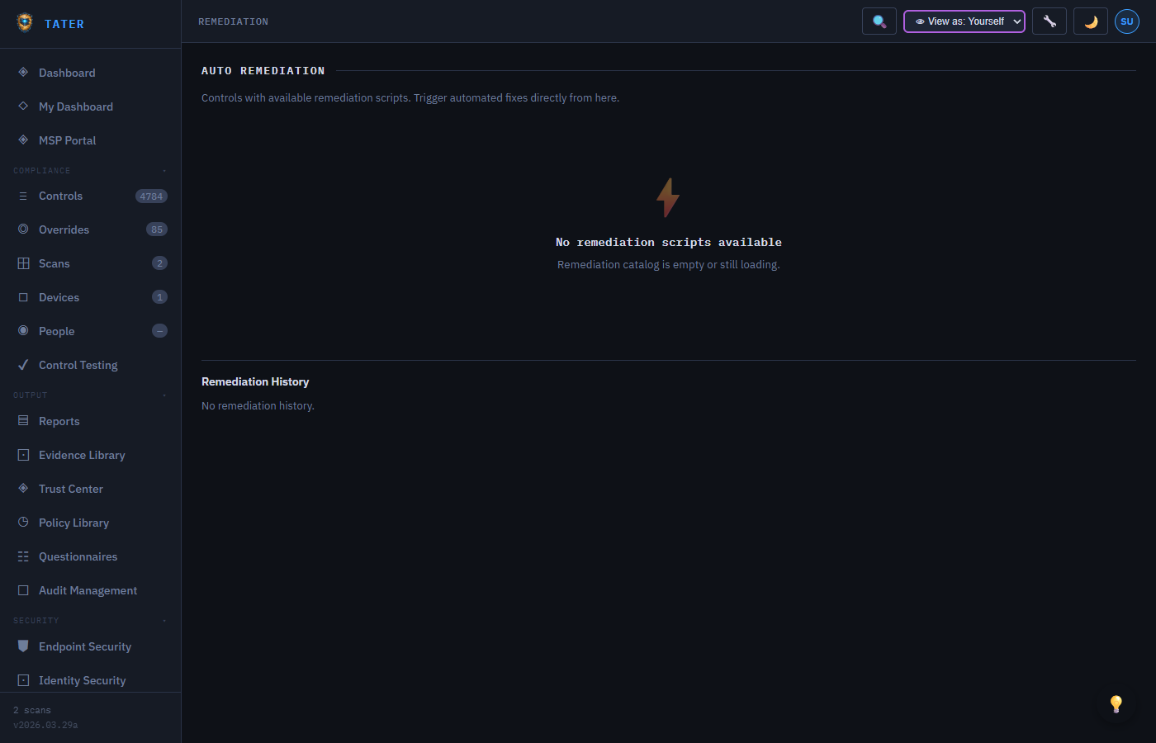Click the Remediation History heading
The width and height of the screenshot is (1156, 743).
tap(255, 381)
